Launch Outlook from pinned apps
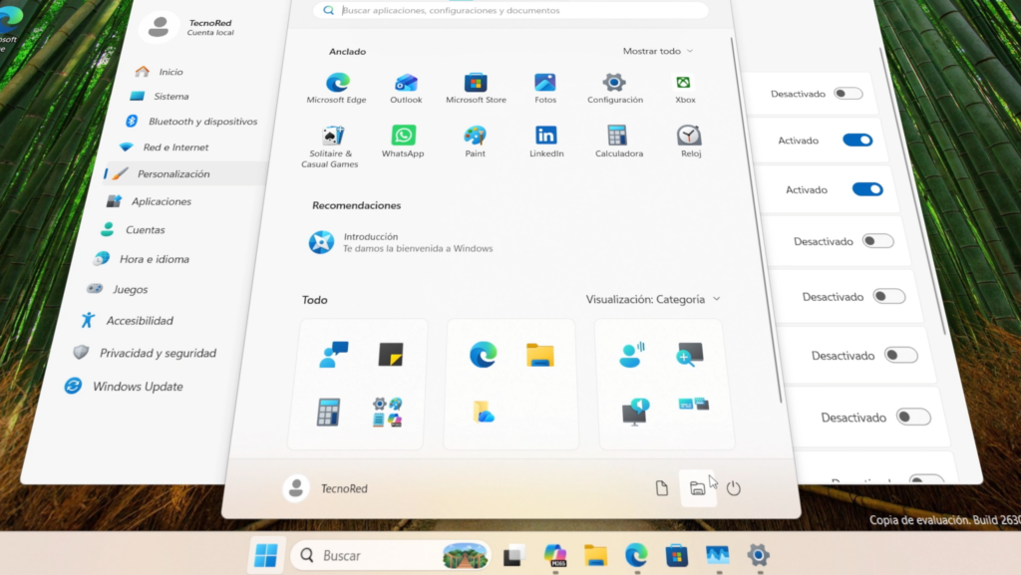 (x=406, y=89)
